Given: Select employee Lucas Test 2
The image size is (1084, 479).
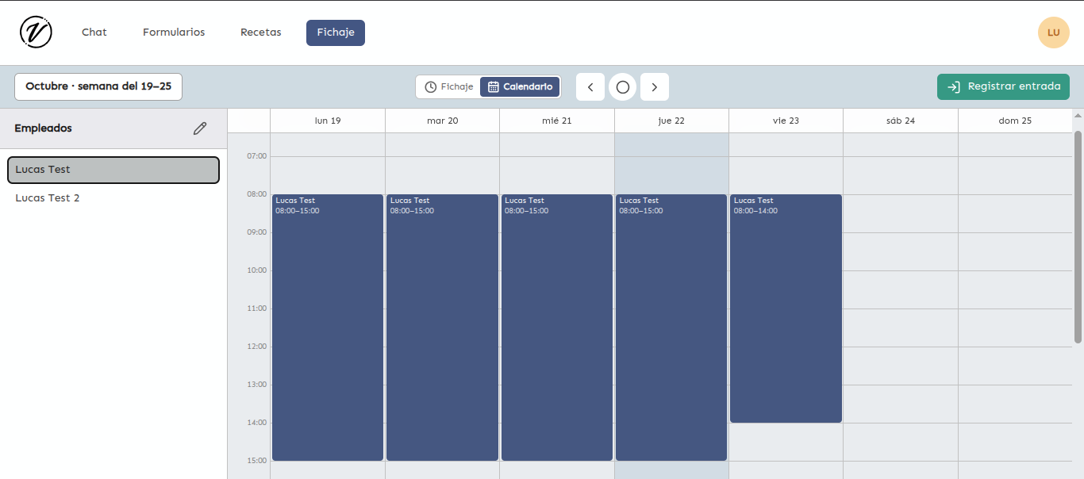Looking at the screenshot, I should click(113, 198).
